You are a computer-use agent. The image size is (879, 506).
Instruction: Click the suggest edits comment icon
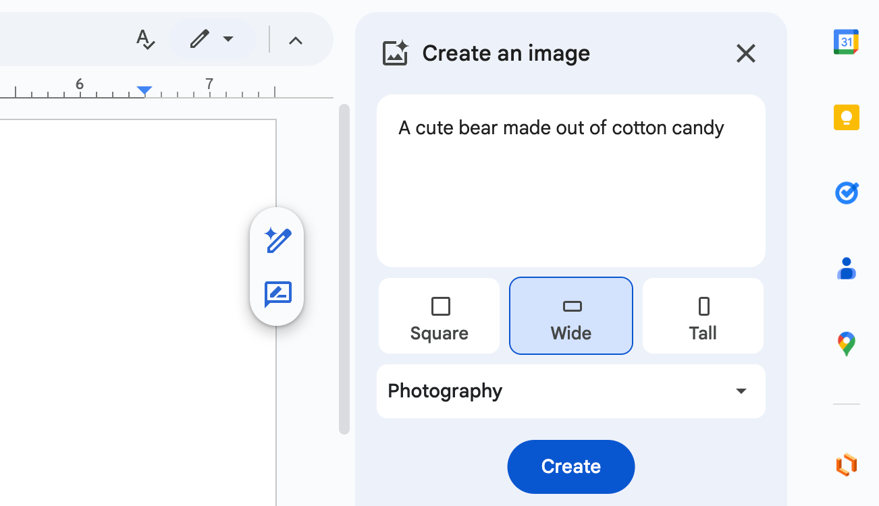(277, 294)
